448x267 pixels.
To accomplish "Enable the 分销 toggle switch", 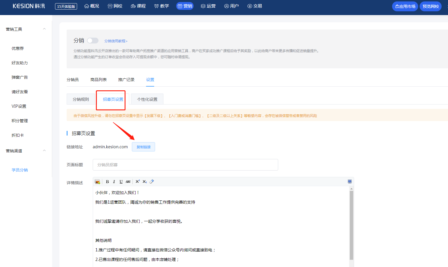I will pyautogui.click(x=93, y=41).
